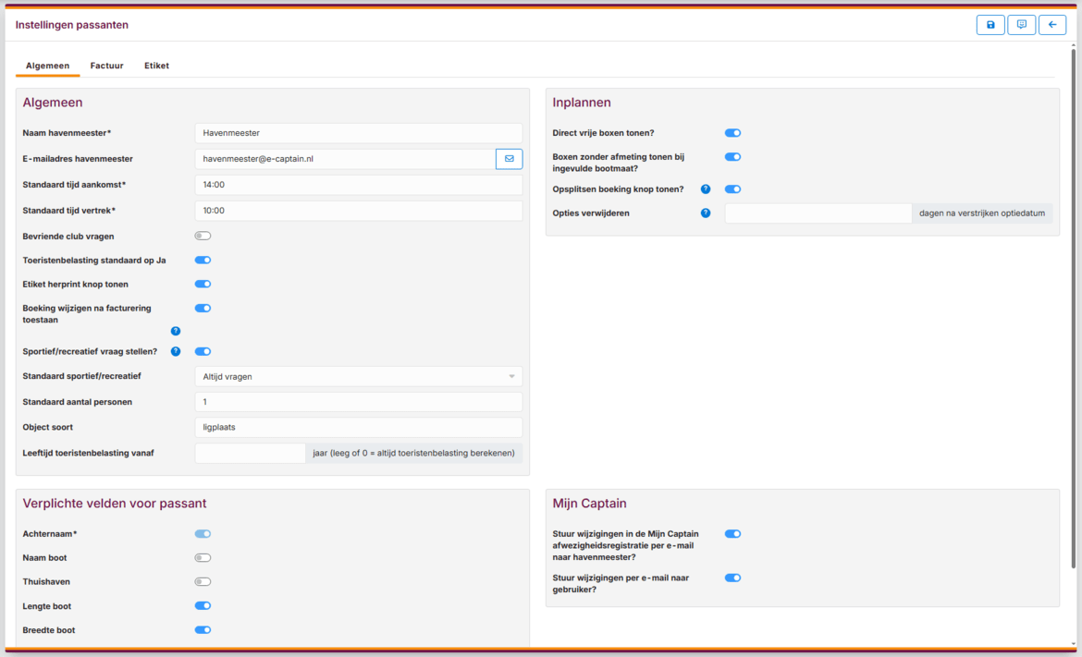Click the Standaard tijd aankomst field
Viewport: 1082px width, 657px height.
(358, 185)
